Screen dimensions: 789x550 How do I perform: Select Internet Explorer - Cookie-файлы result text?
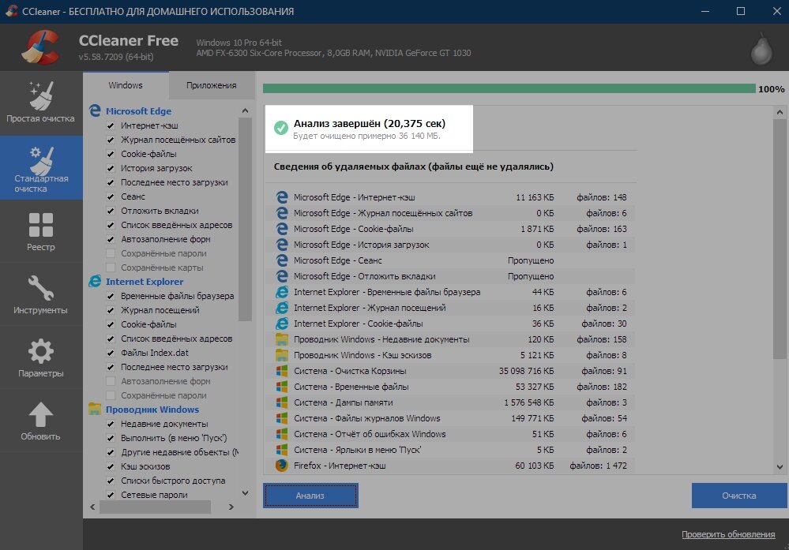pyautogui.click(x=359, y=324)
